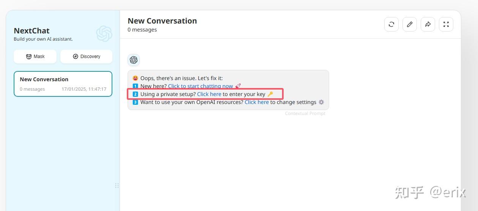478x211 pixels.
Task: Click the key emoji after 'enter your key'
Action: [270, 94]
